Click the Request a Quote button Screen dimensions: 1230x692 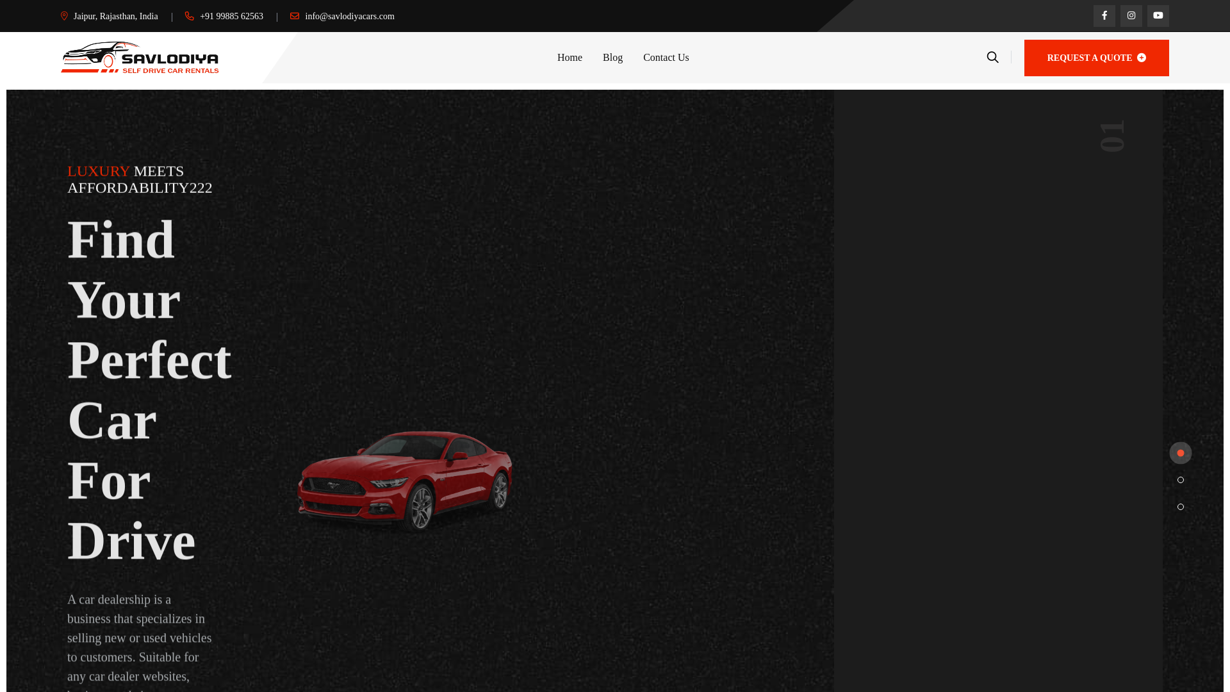pyautogui.click(x=1096, y=58)
